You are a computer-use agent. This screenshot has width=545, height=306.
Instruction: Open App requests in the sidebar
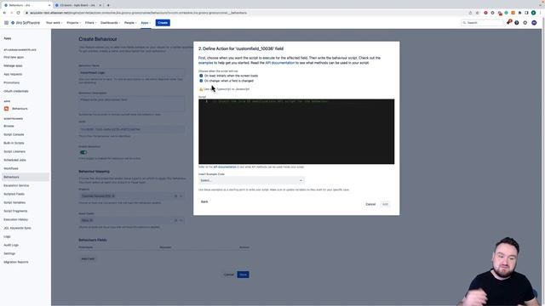pos(13,74)
